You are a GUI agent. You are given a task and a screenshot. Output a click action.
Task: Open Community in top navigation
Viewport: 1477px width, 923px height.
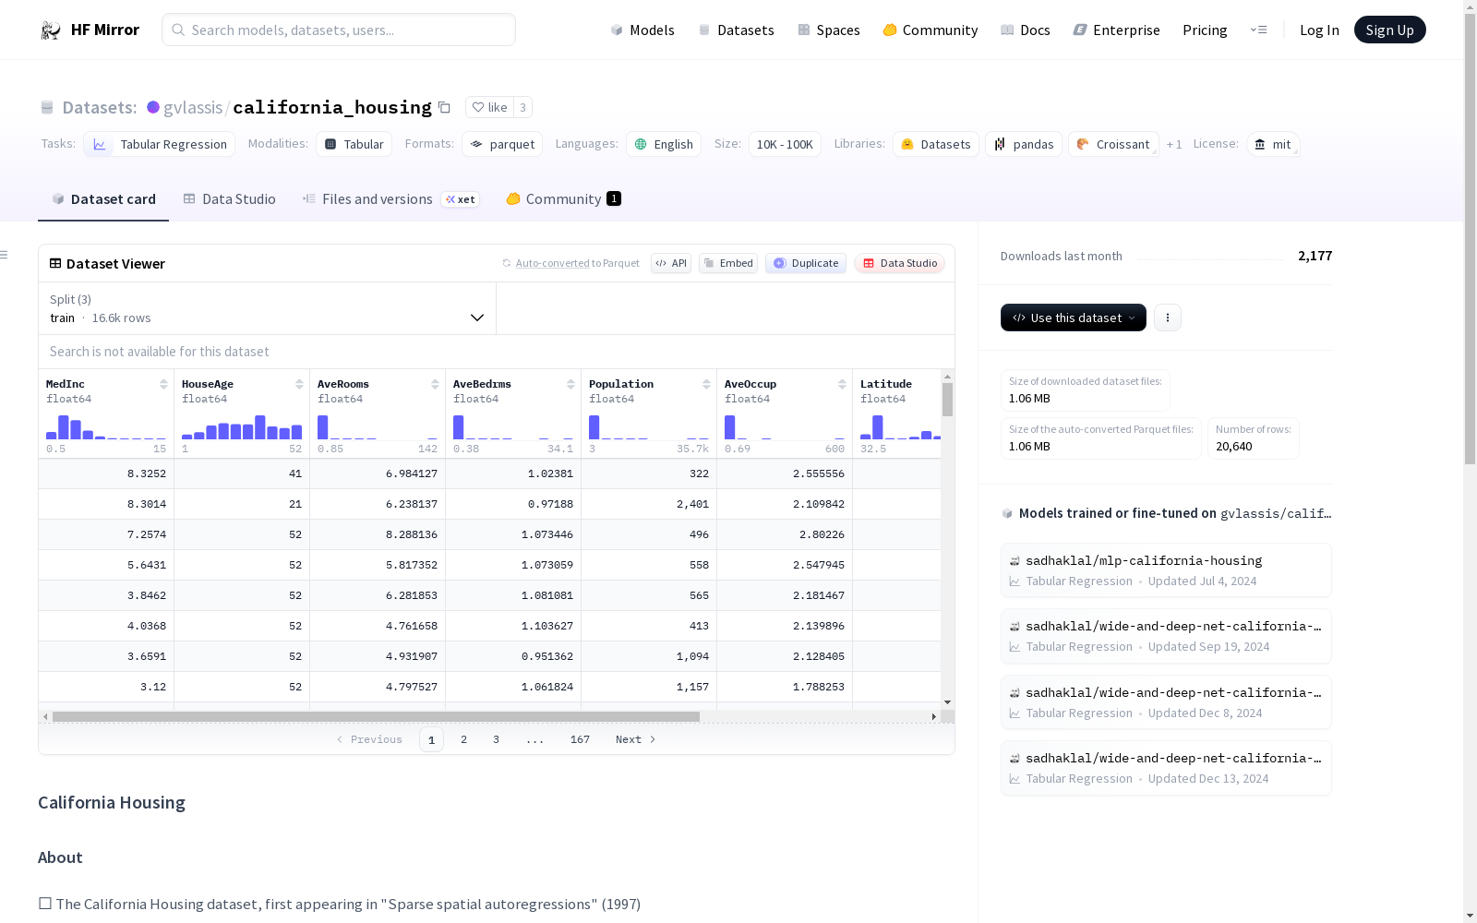[931, 30]
